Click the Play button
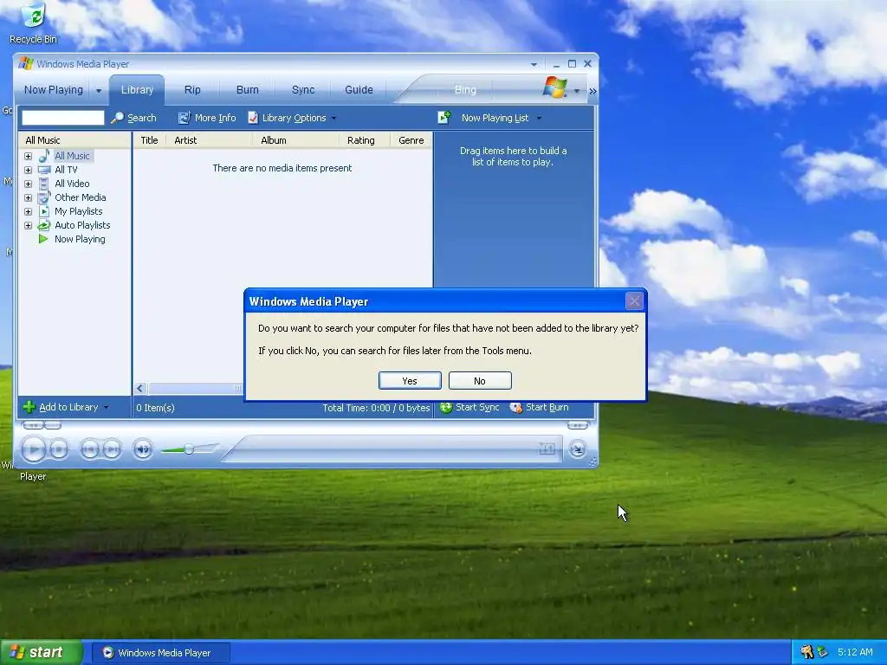The width and height of the screenshot is (887, 665). click(x=34, y=449)
